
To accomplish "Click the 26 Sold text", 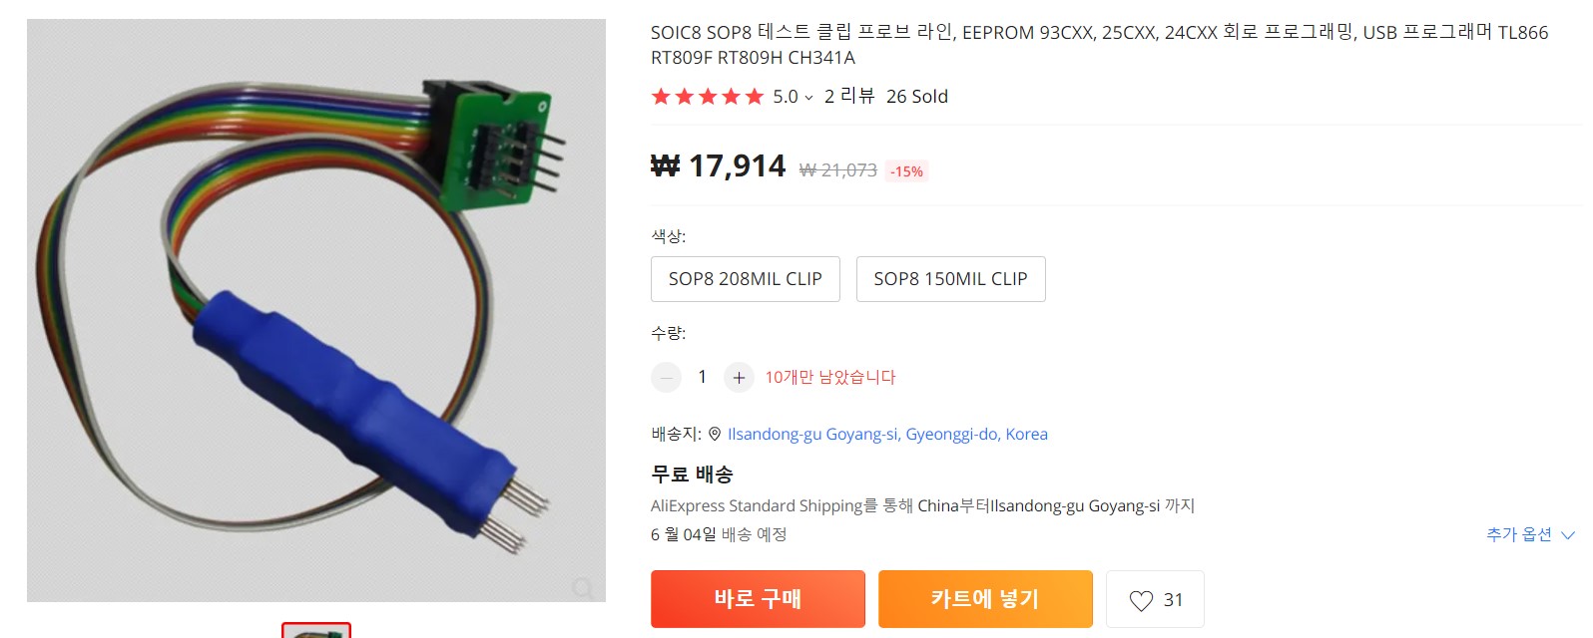I will (916, 97).
